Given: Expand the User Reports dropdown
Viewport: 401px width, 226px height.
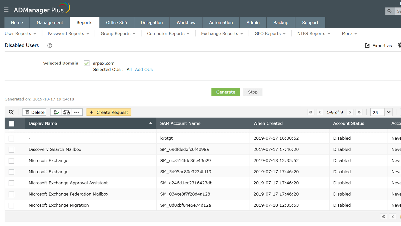Looking at the screenshot, I should 20,34.
